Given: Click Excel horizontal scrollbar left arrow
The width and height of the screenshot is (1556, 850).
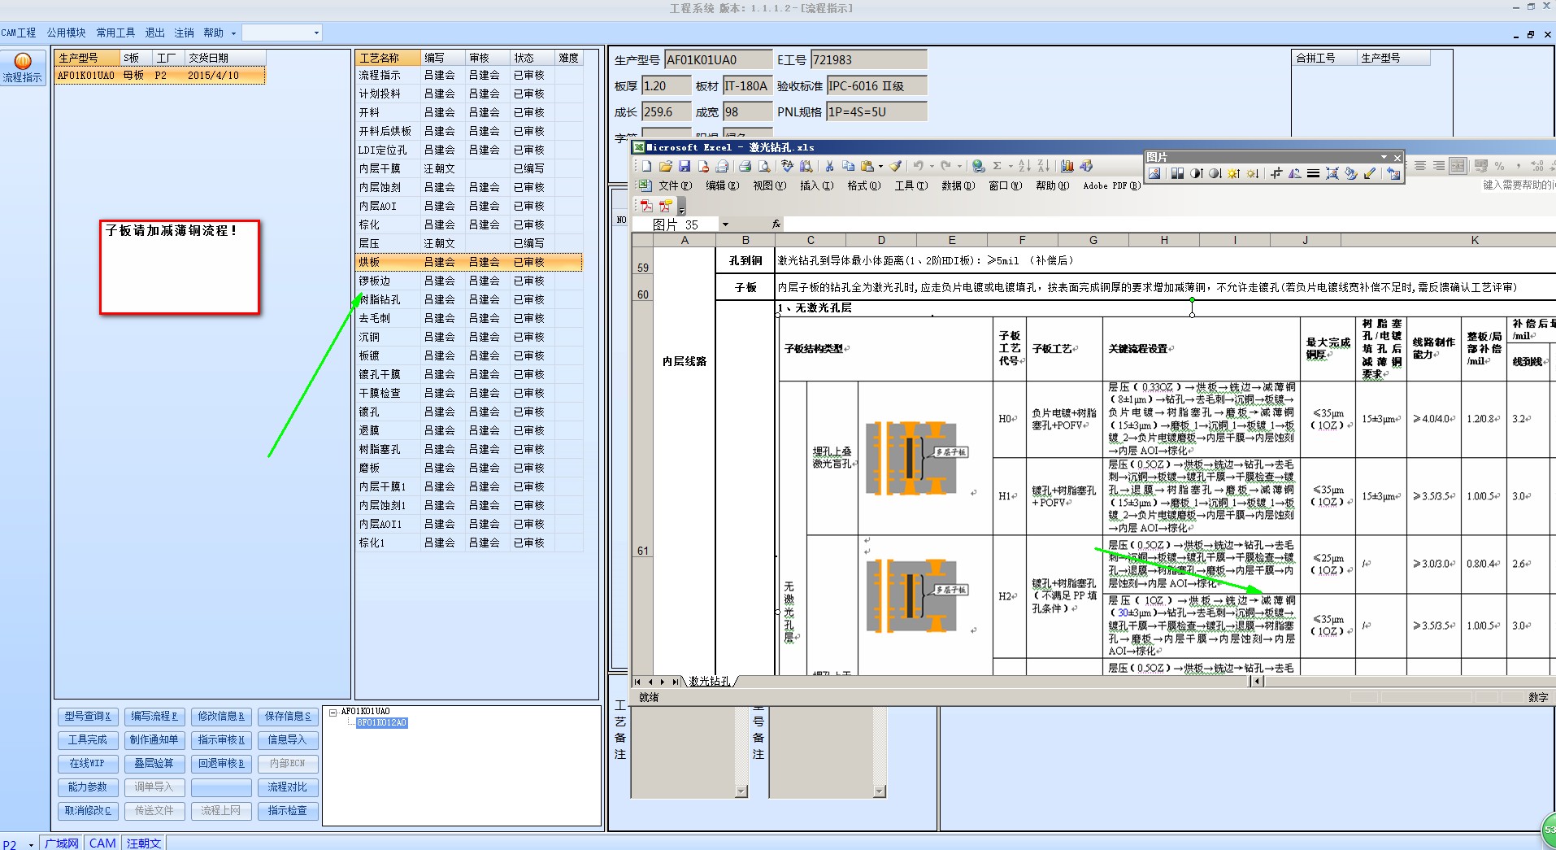Looking at the screenshot, I should pos(1258,682).
